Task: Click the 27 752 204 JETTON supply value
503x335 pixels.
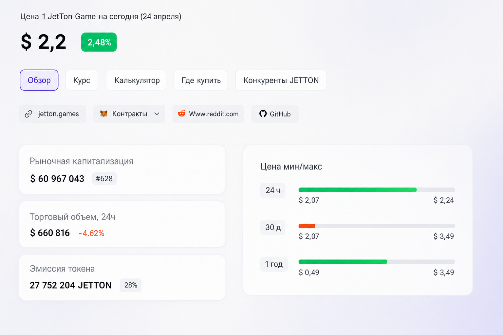Action: [71, 285]
